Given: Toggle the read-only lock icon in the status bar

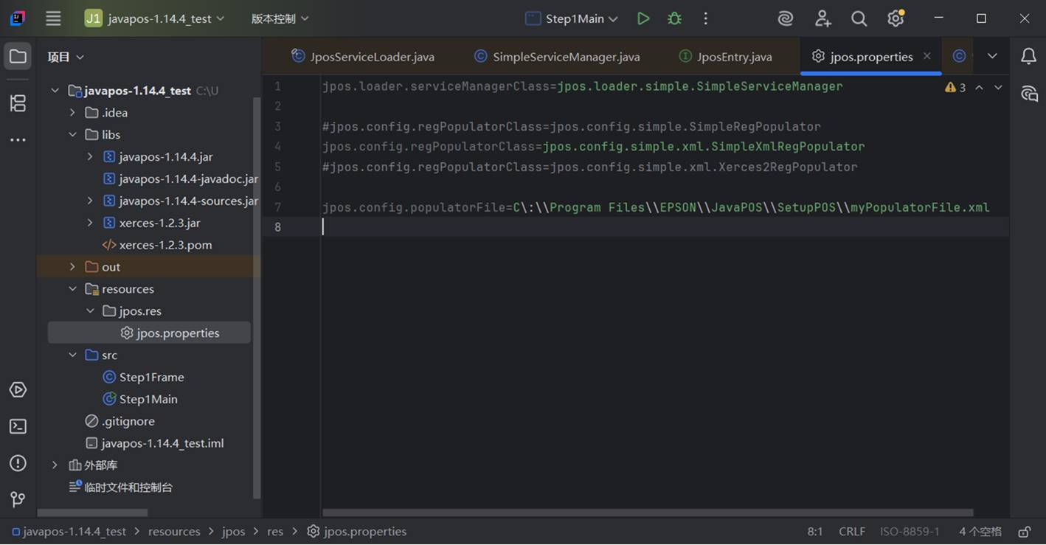Looking at the screenshot, I should tap(1025, 531).
